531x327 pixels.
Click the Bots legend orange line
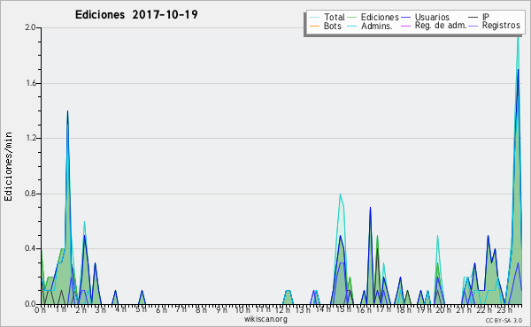pos(314,26)
